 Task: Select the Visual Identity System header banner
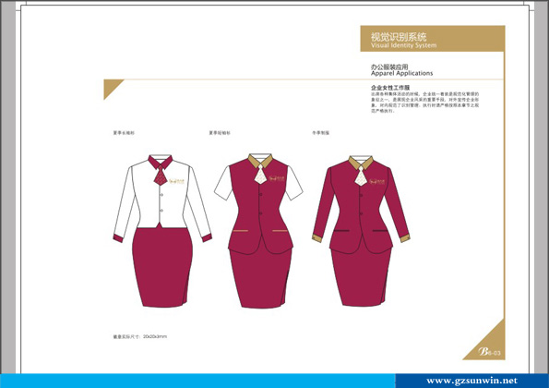(433, 39)
